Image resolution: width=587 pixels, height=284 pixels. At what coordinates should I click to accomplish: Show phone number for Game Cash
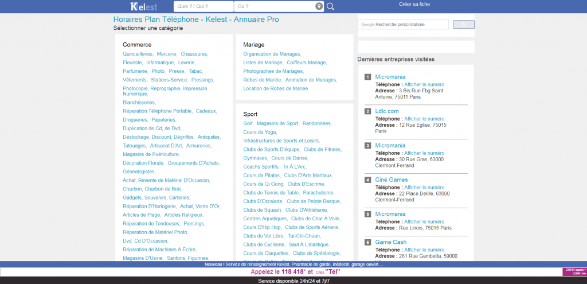pyautogui.click(x=424, y=250)
